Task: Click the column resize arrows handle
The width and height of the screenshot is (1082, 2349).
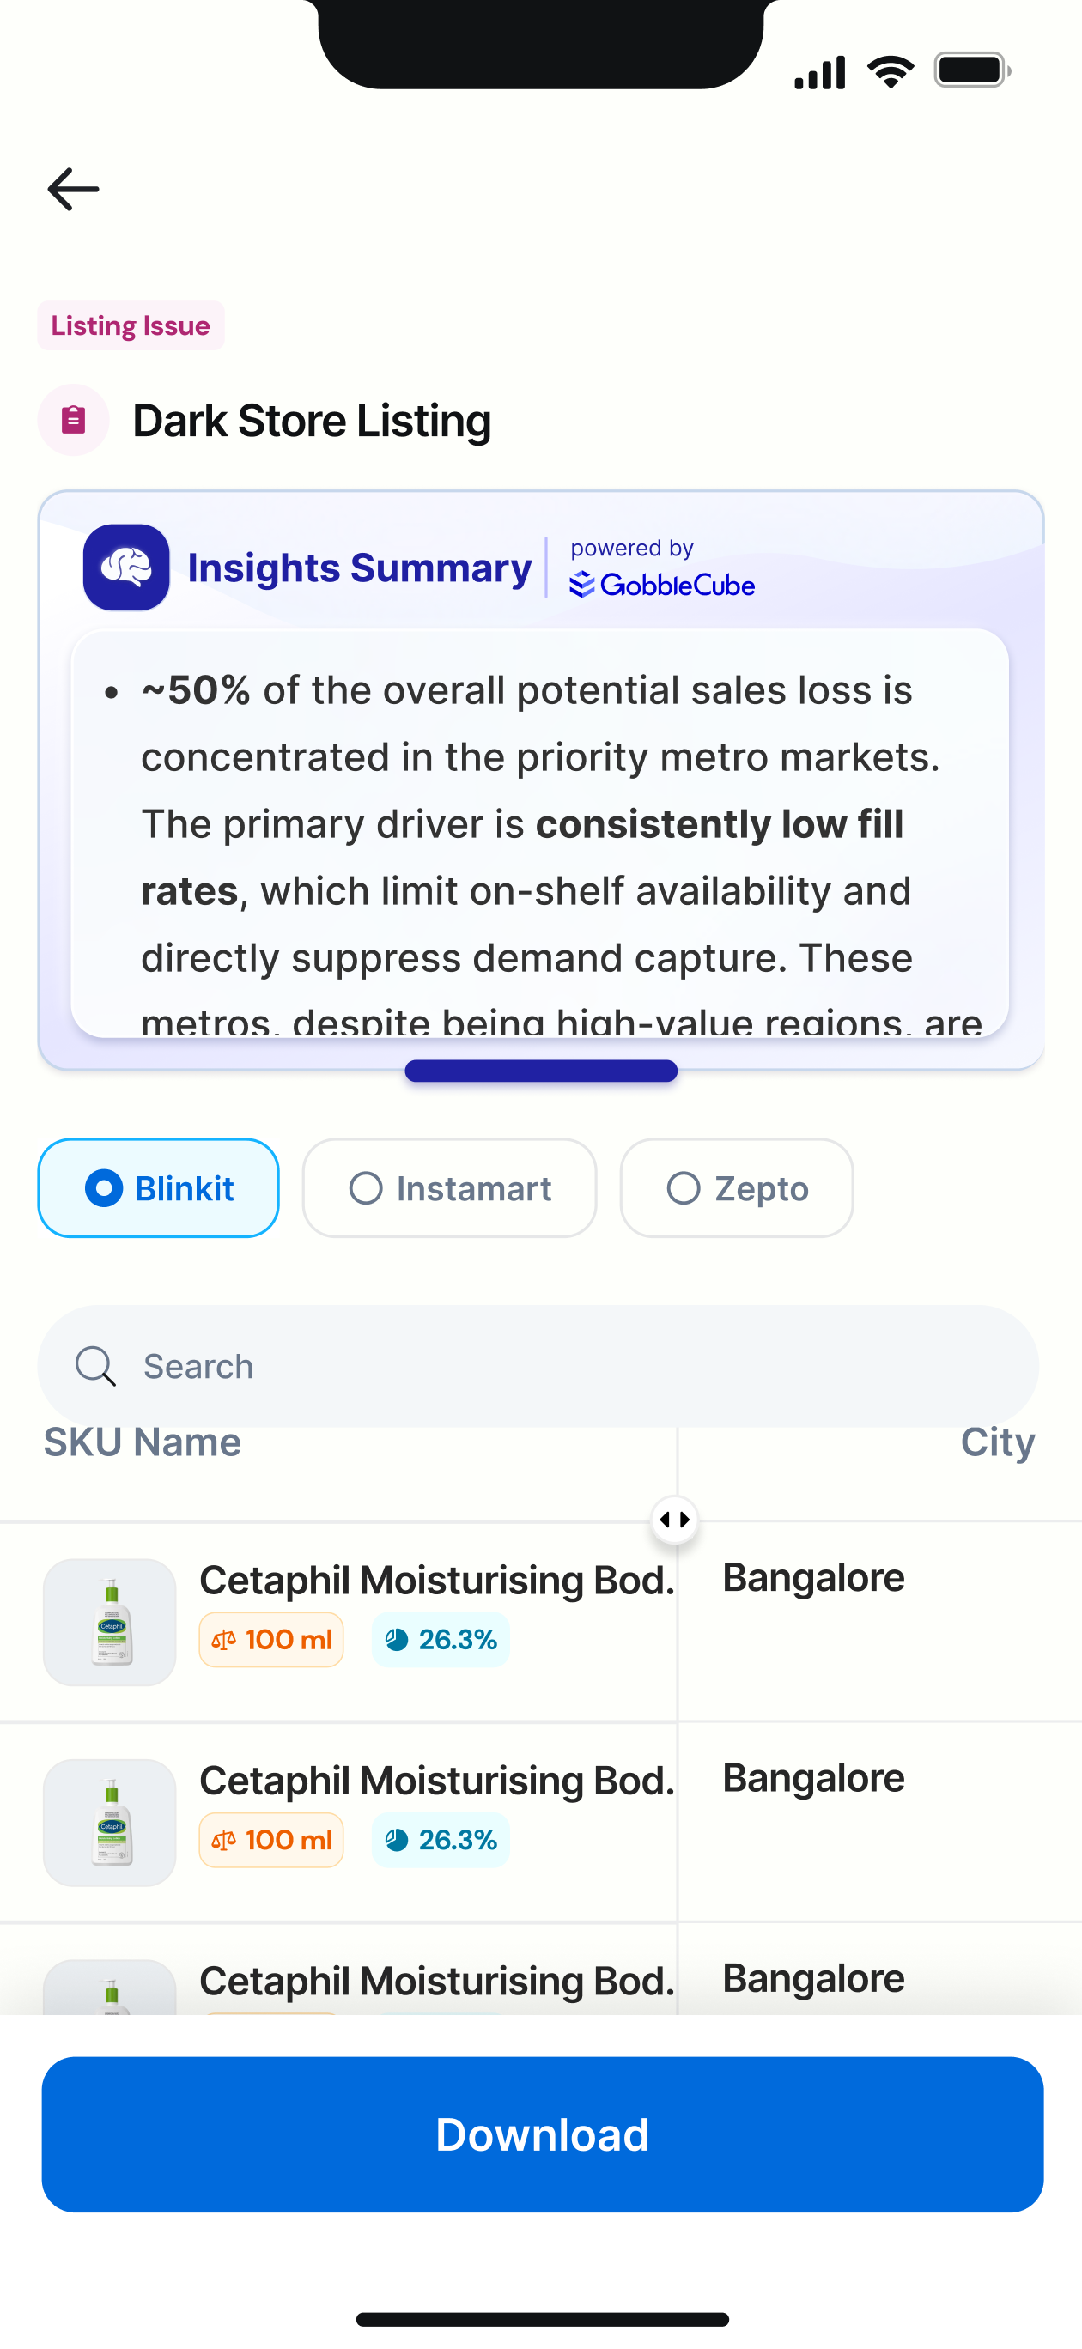Action: click(x=675, y=1519)
